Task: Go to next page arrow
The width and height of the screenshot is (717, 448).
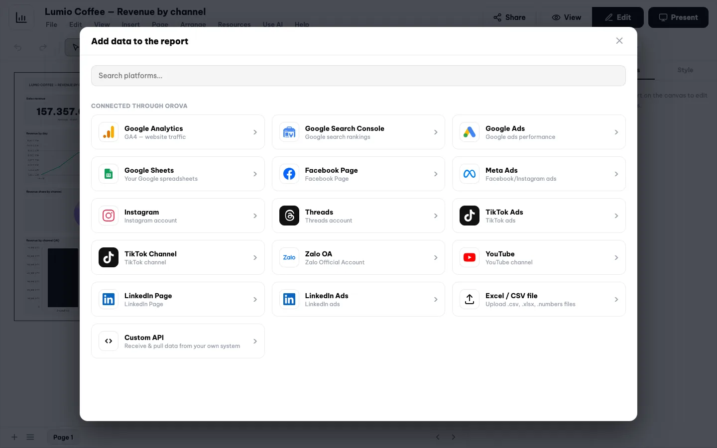Action: [x=454, y=437]
